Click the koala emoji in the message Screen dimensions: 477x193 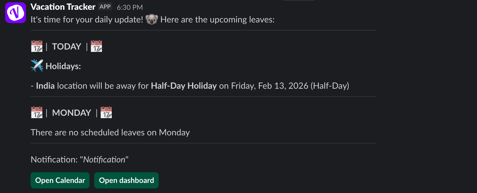[152, 20]
